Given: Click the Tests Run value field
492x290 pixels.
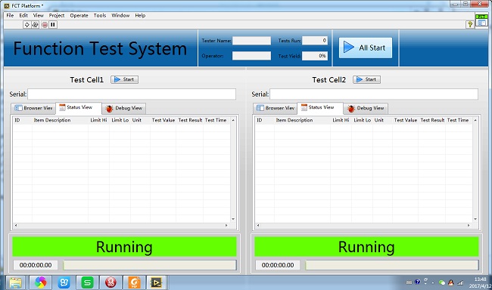Looking at the screenshot, I should (x=315, y=41).
